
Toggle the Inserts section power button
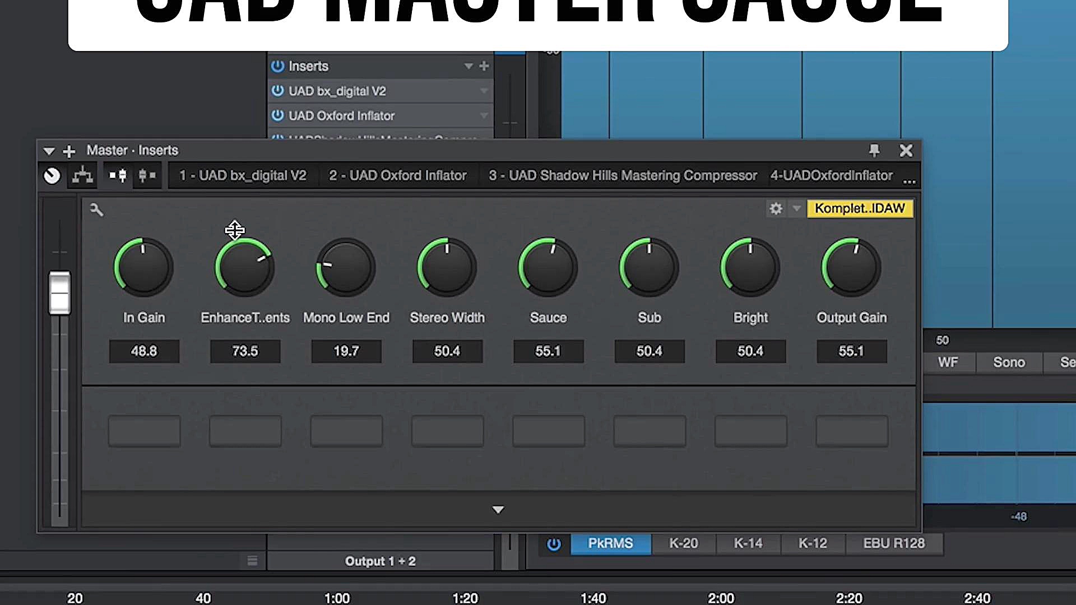tap(278, 66)
